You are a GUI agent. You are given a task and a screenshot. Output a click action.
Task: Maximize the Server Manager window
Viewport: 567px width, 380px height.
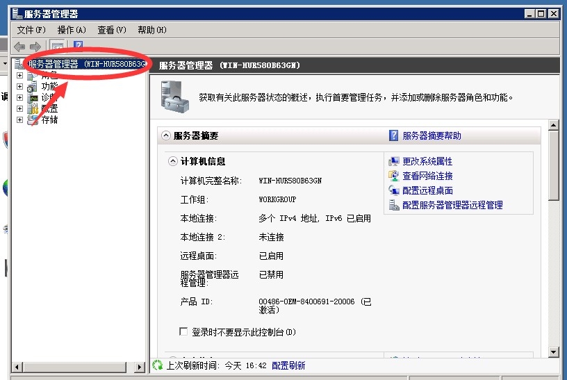click(541, 14)
